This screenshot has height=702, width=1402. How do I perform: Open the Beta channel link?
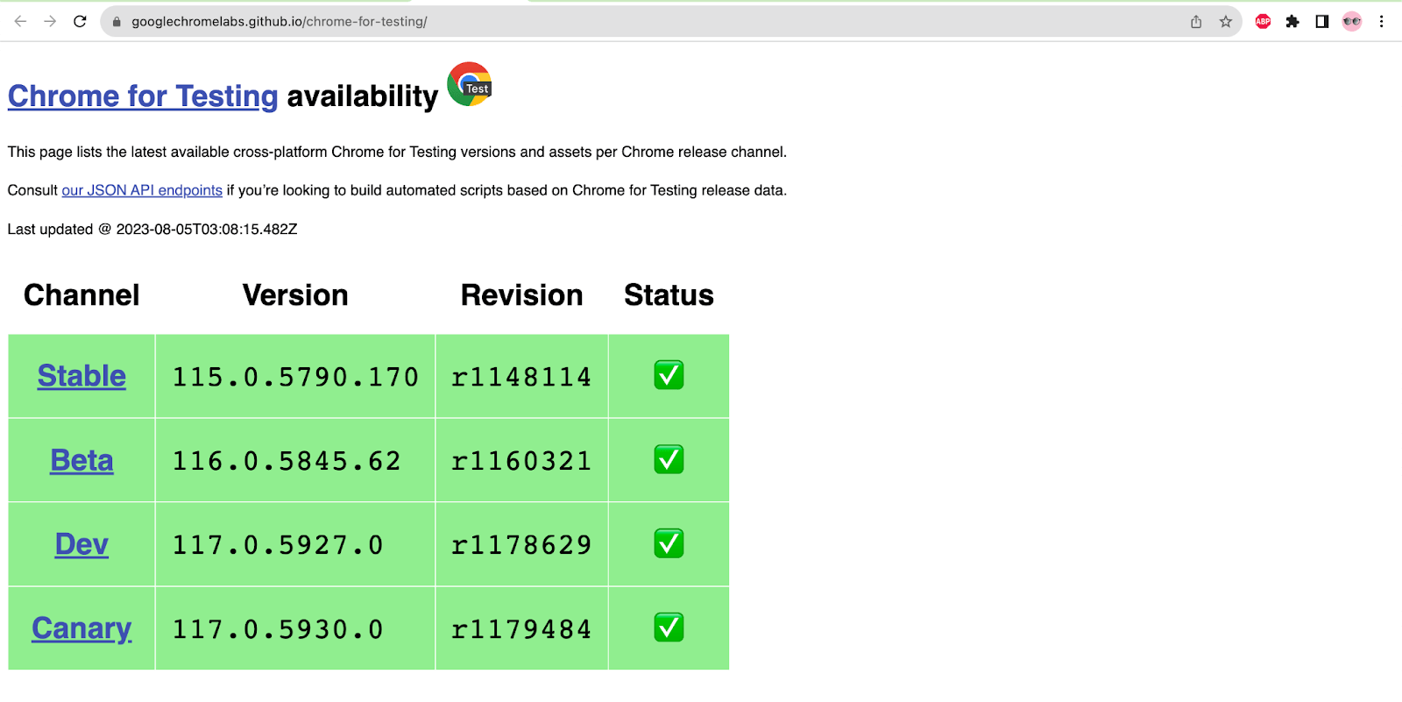tap(81, 460)
